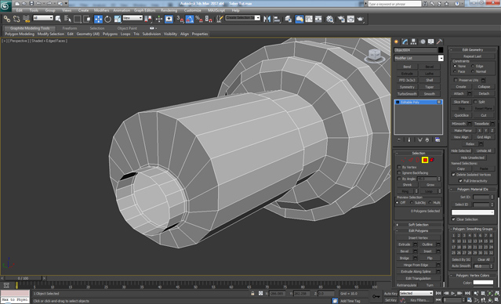Open the selection filter All dropdown
This screenshot has height=304, width=501.
(x=43, y=18)
